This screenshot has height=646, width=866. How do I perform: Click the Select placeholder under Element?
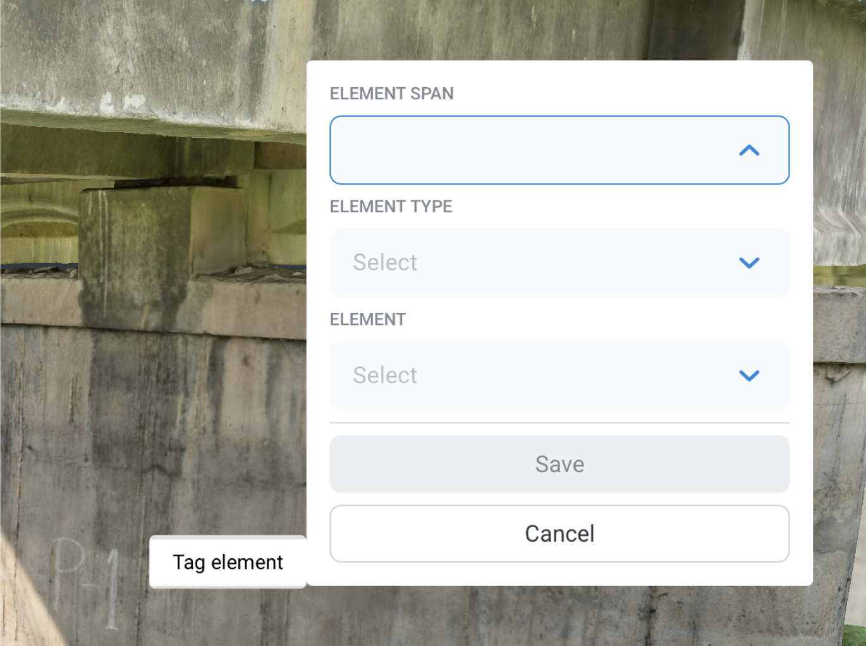coord(385,375)
